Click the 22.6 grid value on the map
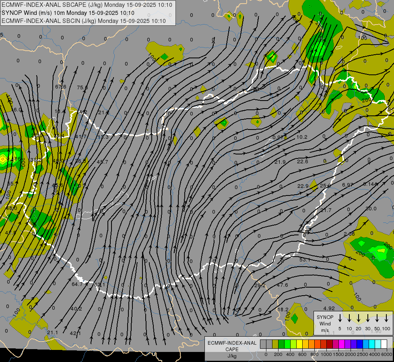Viewport: 394px width, 362px height. click(302, 162)
